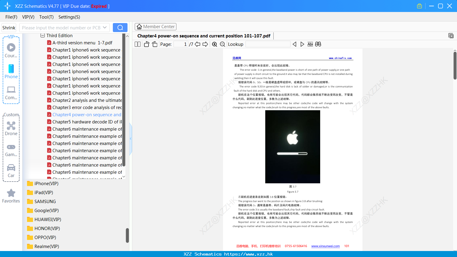Go to the next PDF page arrow
Viewport: 457px width, 257px height.
(x=205, y=44)
